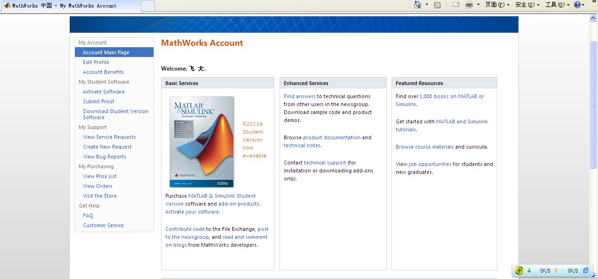The image size is (598, 279).
Task: Click the Print toolbar icon
Action: coord(469,5)
